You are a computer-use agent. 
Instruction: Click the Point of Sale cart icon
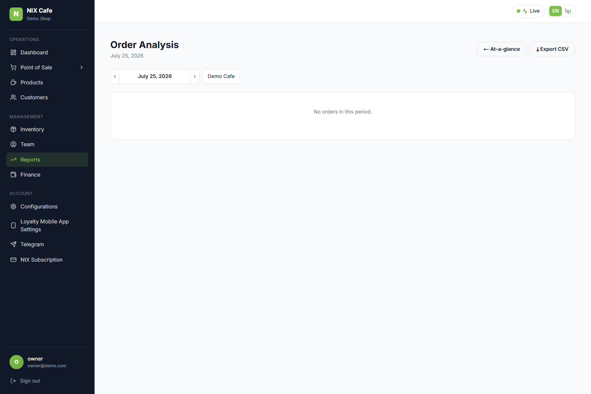click(x=13, y=67)
